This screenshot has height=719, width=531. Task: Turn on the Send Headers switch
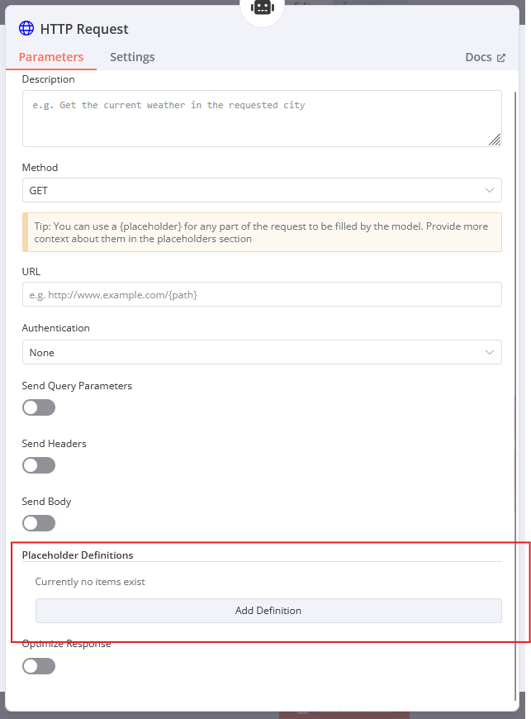click(x=39, y=465)
